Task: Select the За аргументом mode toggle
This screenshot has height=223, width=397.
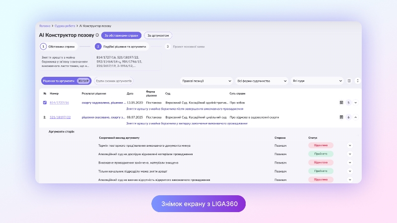Action: tap(158, 35)
